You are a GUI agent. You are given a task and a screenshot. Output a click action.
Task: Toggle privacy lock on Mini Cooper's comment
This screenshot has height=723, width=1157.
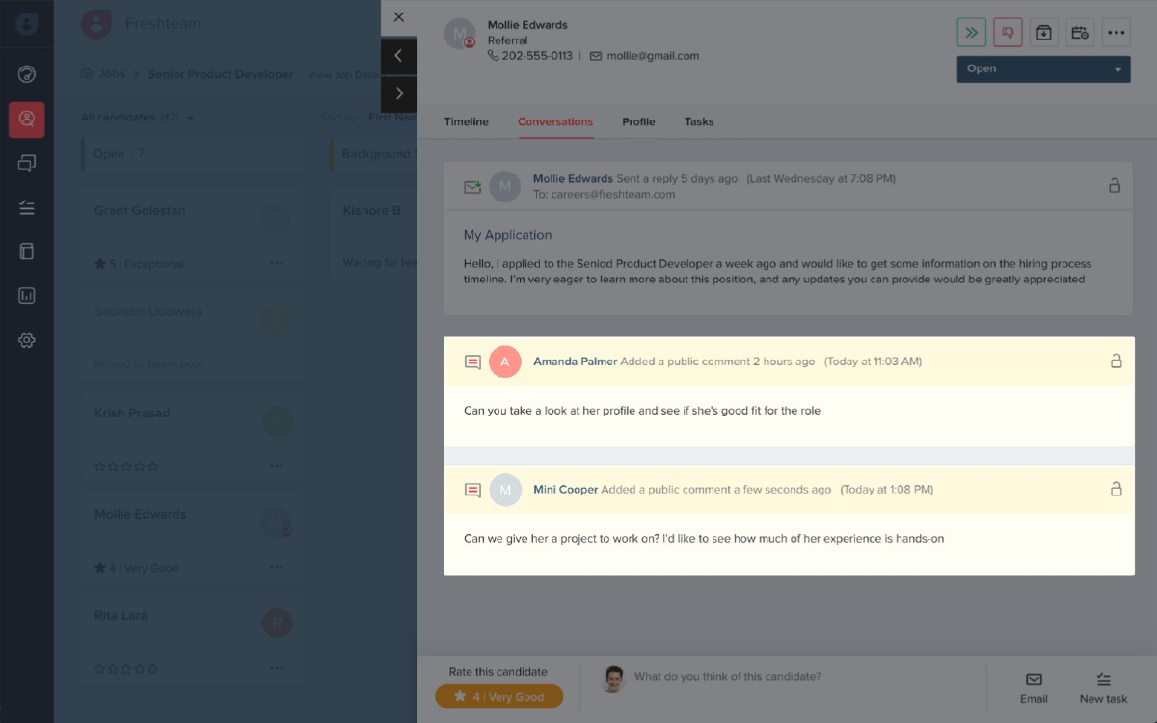[1117, 490]
